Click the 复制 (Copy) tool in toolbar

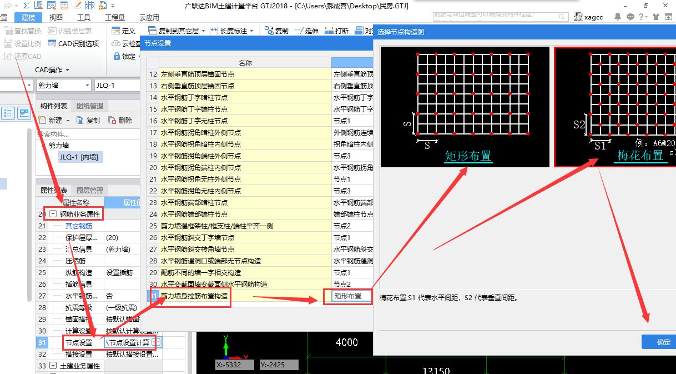278,31
